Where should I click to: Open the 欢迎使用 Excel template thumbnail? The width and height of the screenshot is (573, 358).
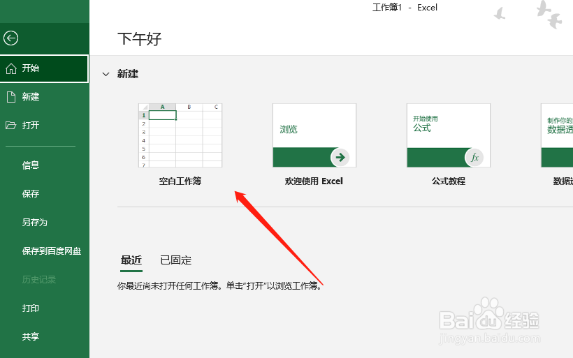314,135
